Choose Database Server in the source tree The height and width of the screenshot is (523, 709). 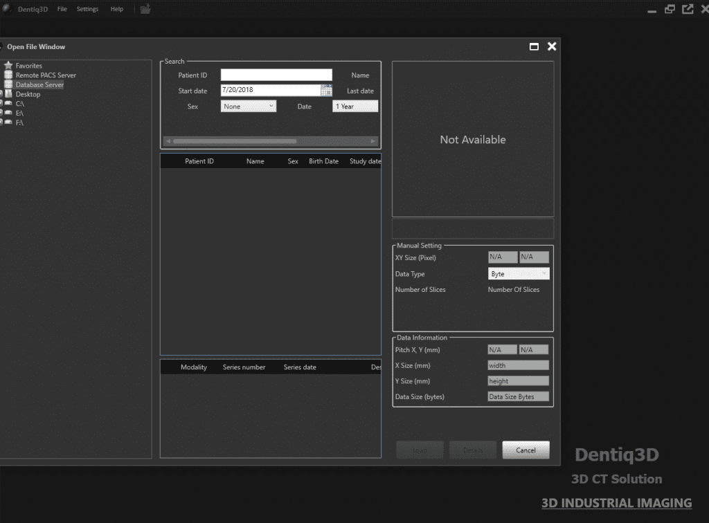point(39,85)
